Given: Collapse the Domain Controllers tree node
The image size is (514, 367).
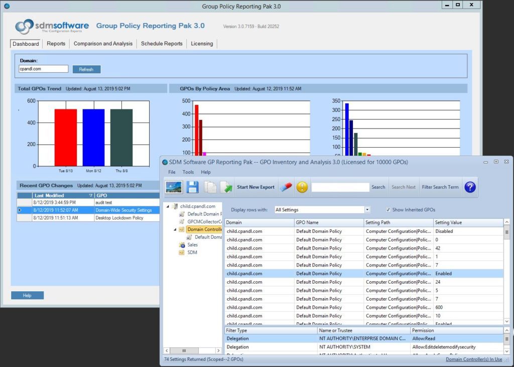Looking at the screenshot, I should pyautogui.click(x=175, y=230).
